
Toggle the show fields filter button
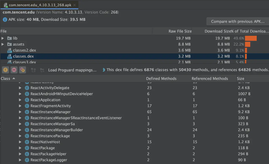point(6,70)
